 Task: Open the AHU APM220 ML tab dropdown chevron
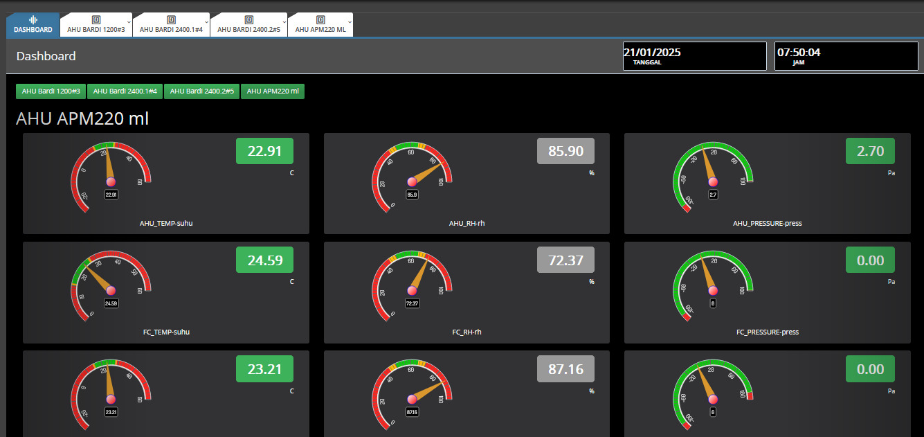point(350,22)
